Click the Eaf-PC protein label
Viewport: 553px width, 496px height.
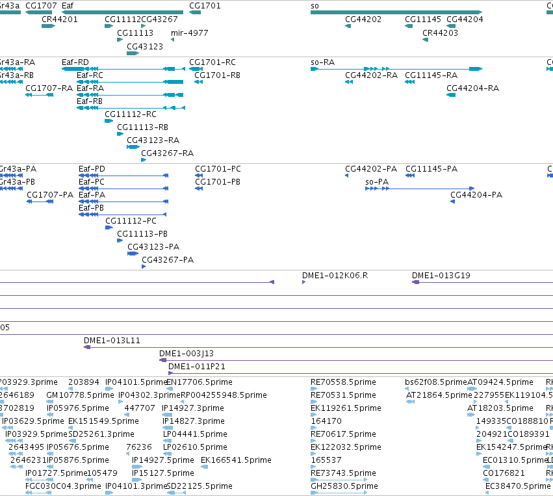(x=92, y=183)
